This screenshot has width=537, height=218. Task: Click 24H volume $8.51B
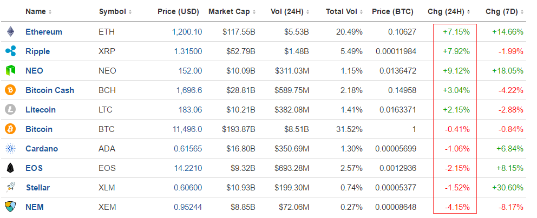[x=297, y=129]
